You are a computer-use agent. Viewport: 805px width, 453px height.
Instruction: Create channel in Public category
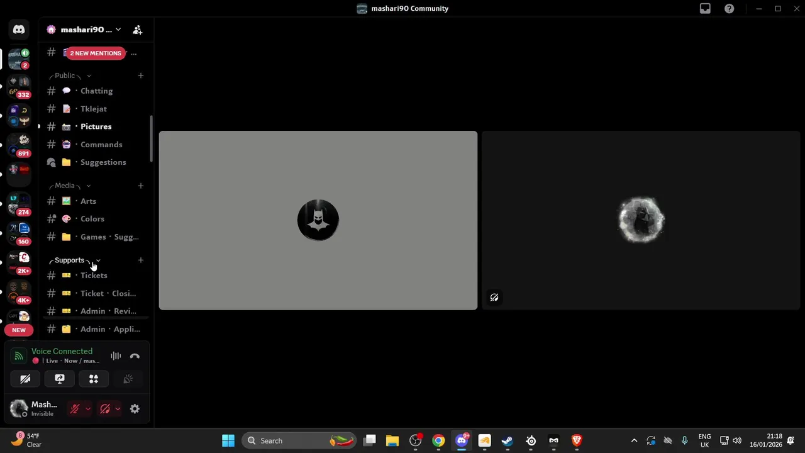pyautogui.click(x=141, y=75)
